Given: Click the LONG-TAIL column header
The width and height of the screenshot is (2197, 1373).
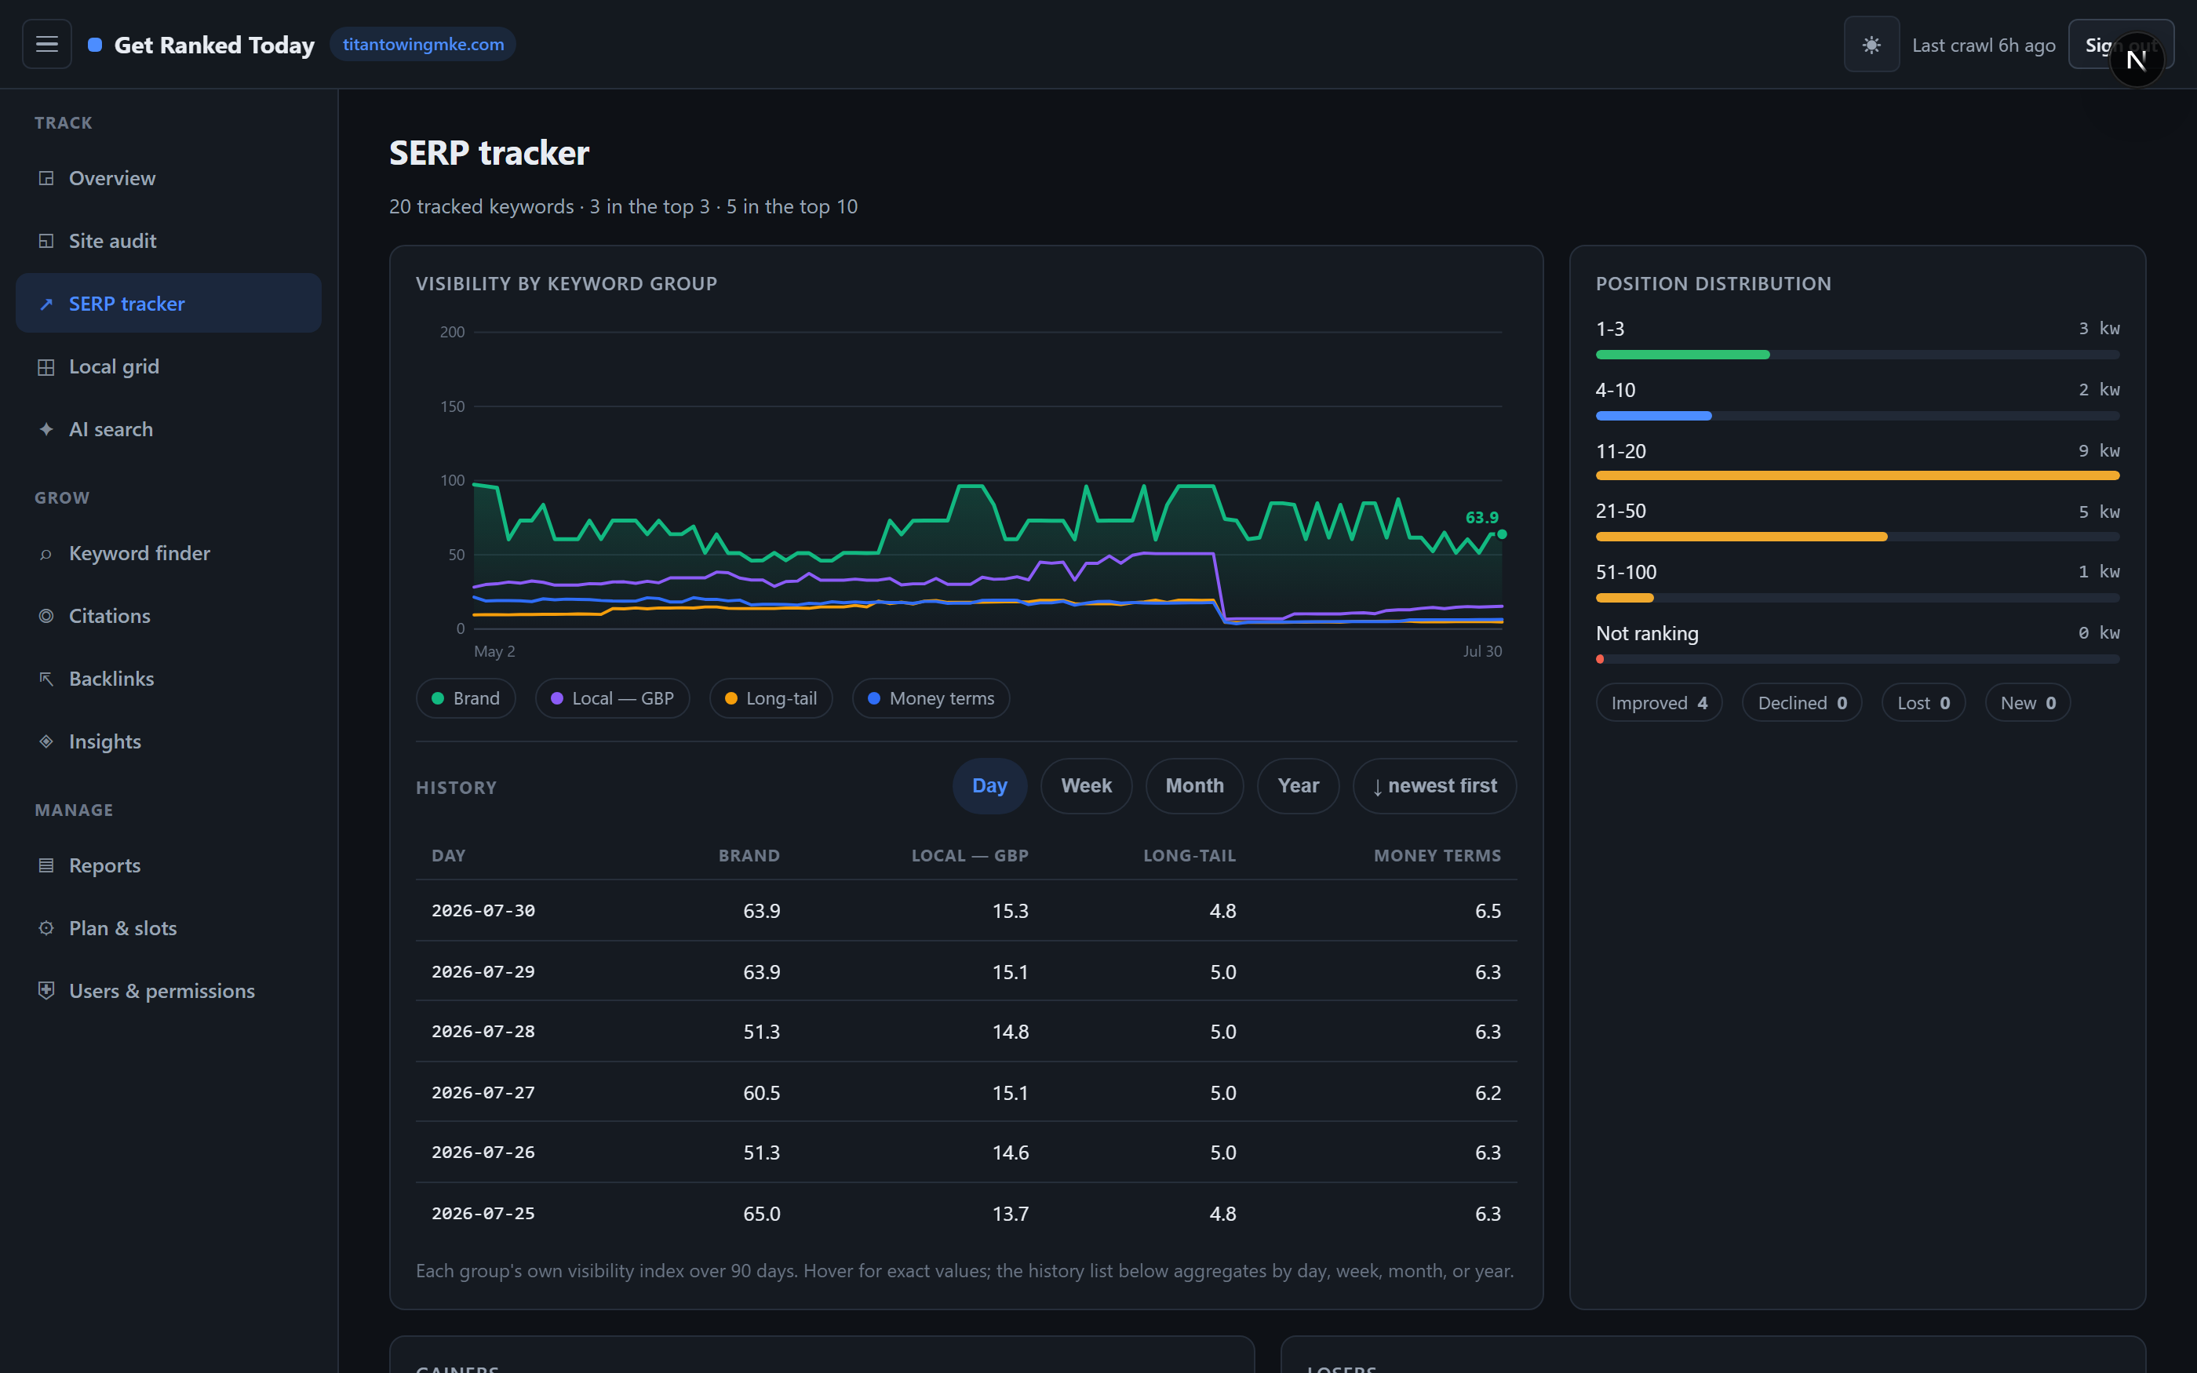Looking at the screenshot, I should pos(1190,855).
